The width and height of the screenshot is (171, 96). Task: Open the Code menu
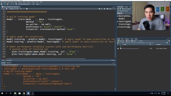coord(8,2)
